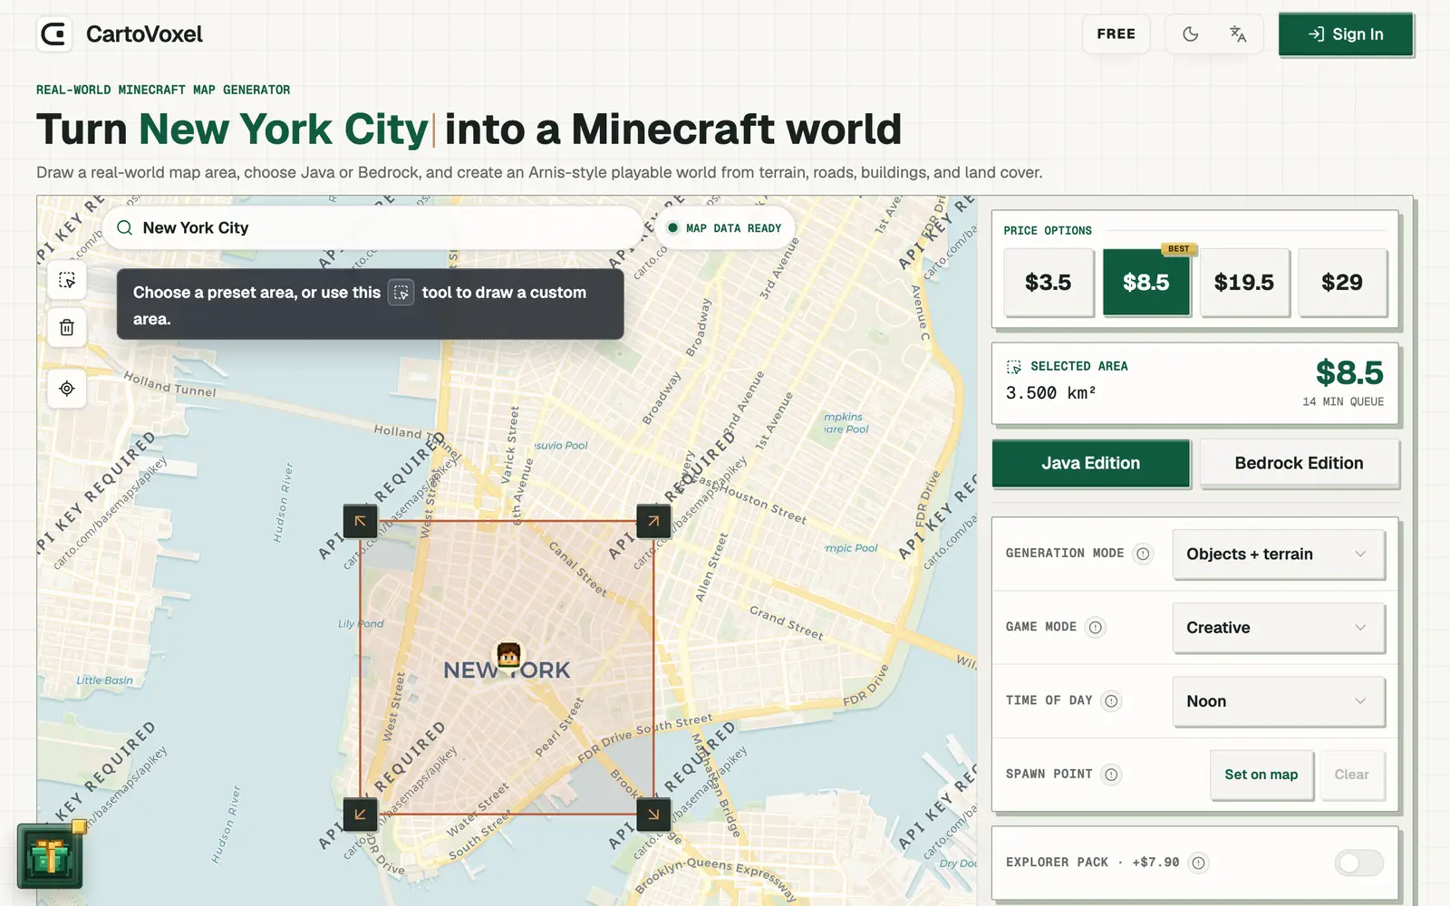
Task: Choose the $29 price option
Action: 1342,283
